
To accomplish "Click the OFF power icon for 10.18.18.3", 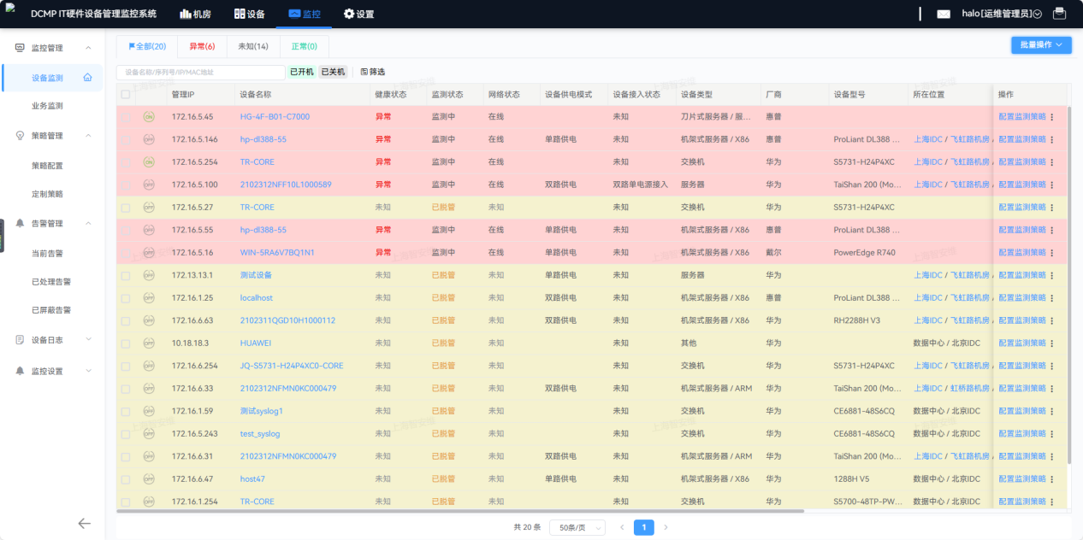I will (149, 343).
